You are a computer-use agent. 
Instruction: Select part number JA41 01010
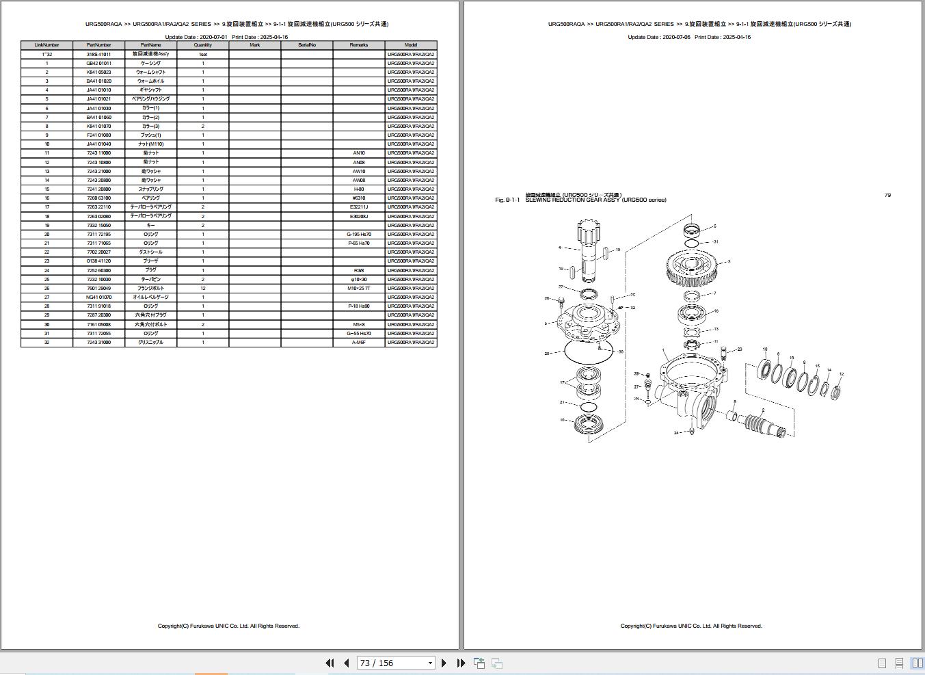pos(98,90)
